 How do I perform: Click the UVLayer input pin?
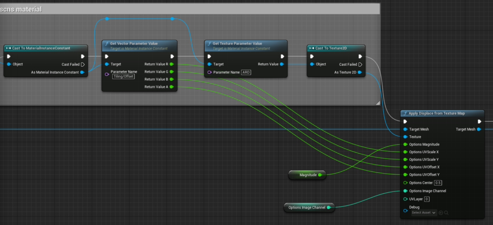405,199
